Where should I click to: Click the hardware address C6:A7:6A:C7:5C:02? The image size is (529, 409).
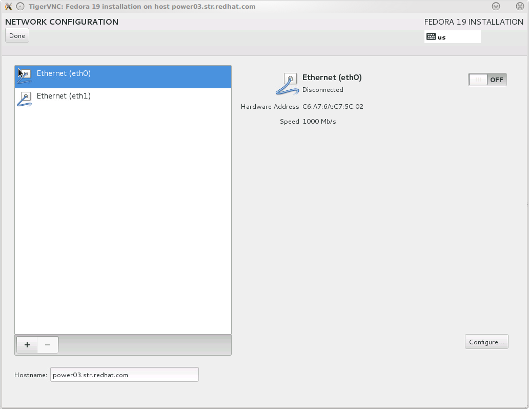tap(333, 106)
